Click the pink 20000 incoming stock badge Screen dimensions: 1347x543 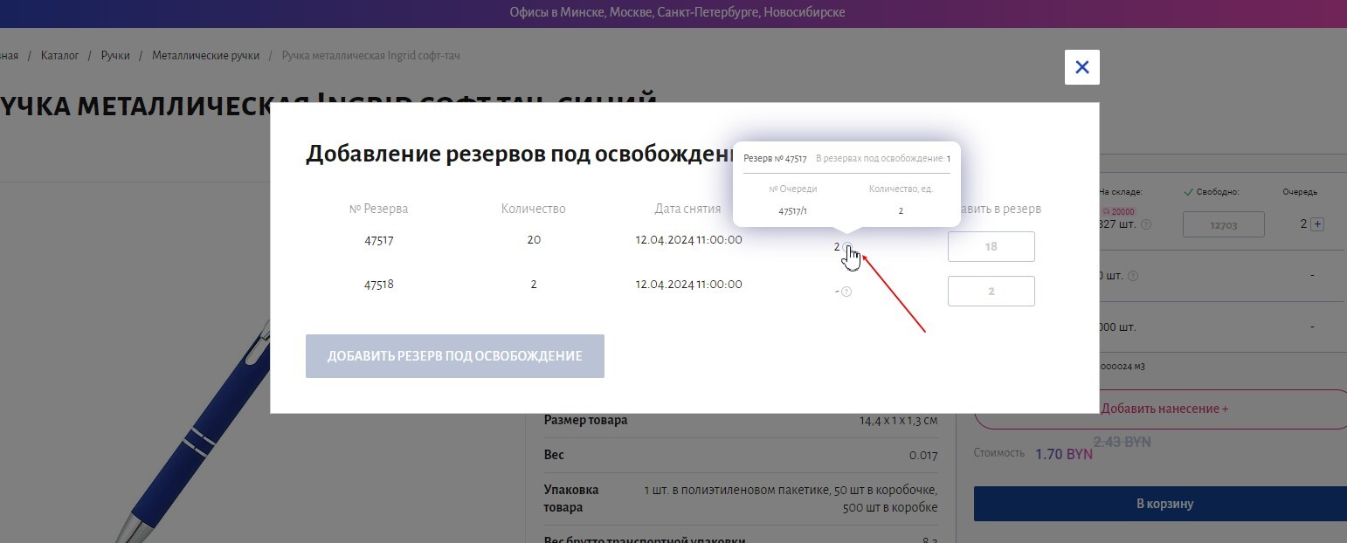[1118, 211]
